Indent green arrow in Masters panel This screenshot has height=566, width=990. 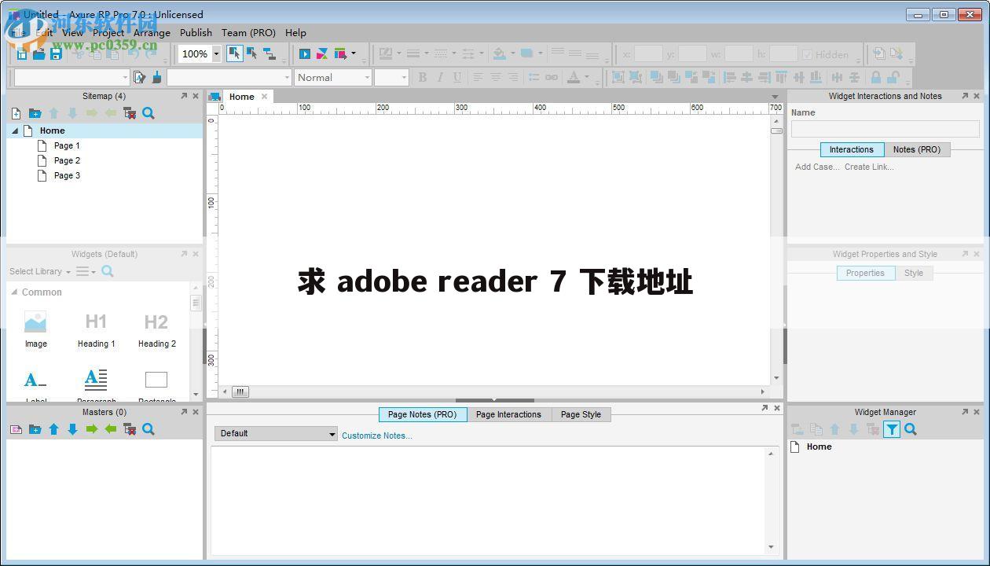(x=92, y=429)
